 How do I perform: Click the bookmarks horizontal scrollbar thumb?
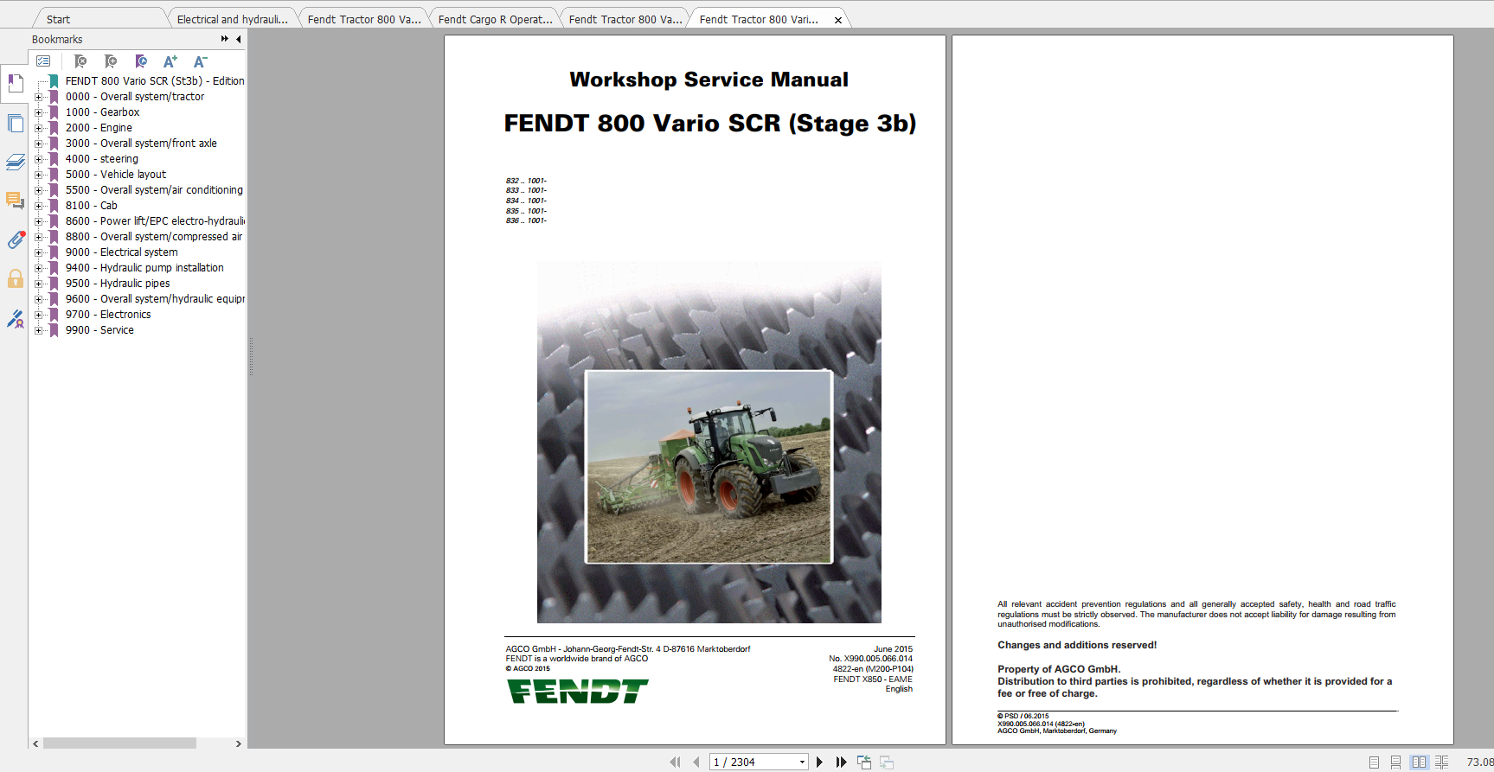[119, 743]
